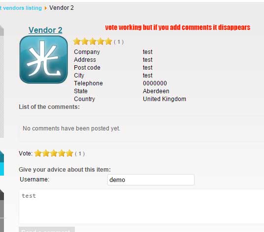Select the fourth star in Vote row

(62, 153)
